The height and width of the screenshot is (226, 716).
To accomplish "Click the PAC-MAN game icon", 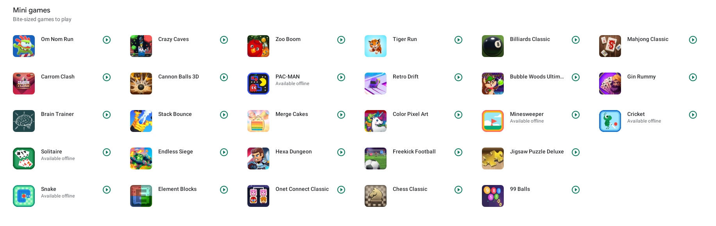I will pyautogui.click(x=258, y=84).
